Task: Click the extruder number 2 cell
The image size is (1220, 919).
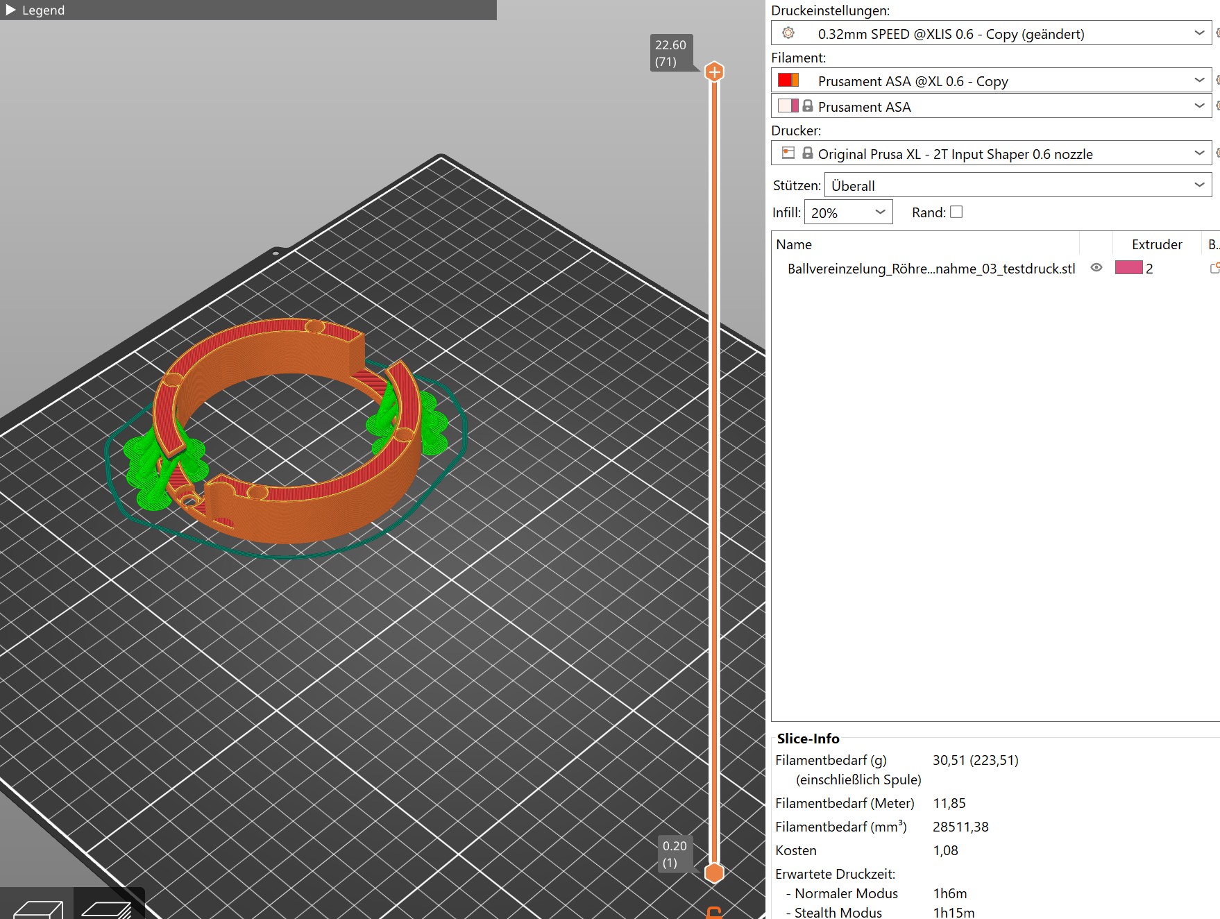Action: point(1150,269)
